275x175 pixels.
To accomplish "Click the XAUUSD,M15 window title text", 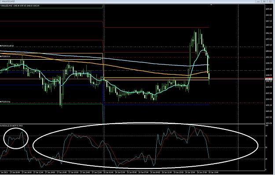I will (8, 1).
